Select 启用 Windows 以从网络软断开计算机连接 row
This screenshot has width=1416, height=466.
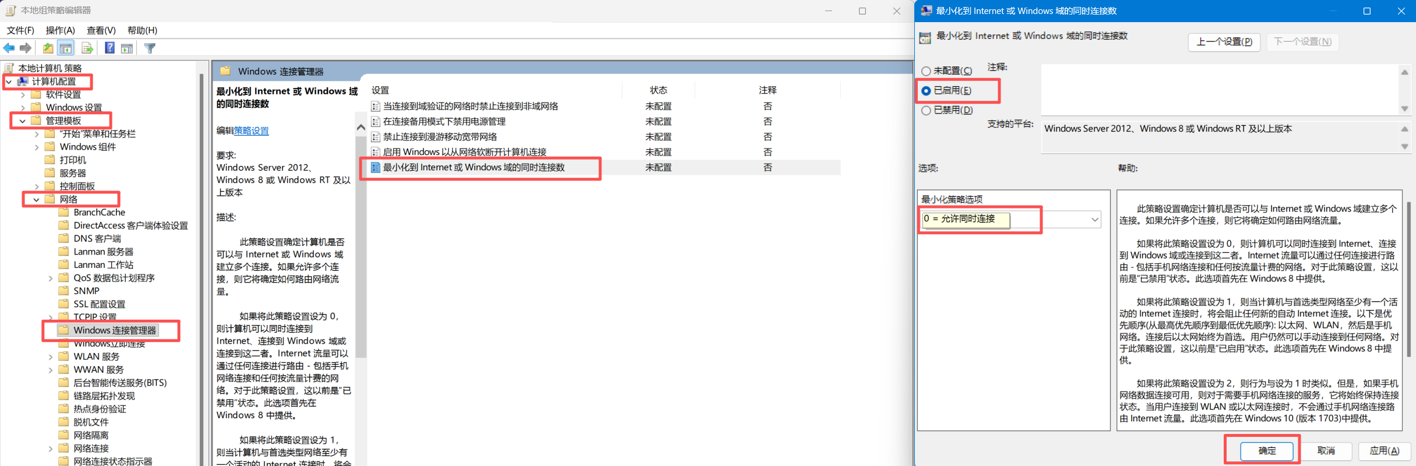click(x=605, y=152)
